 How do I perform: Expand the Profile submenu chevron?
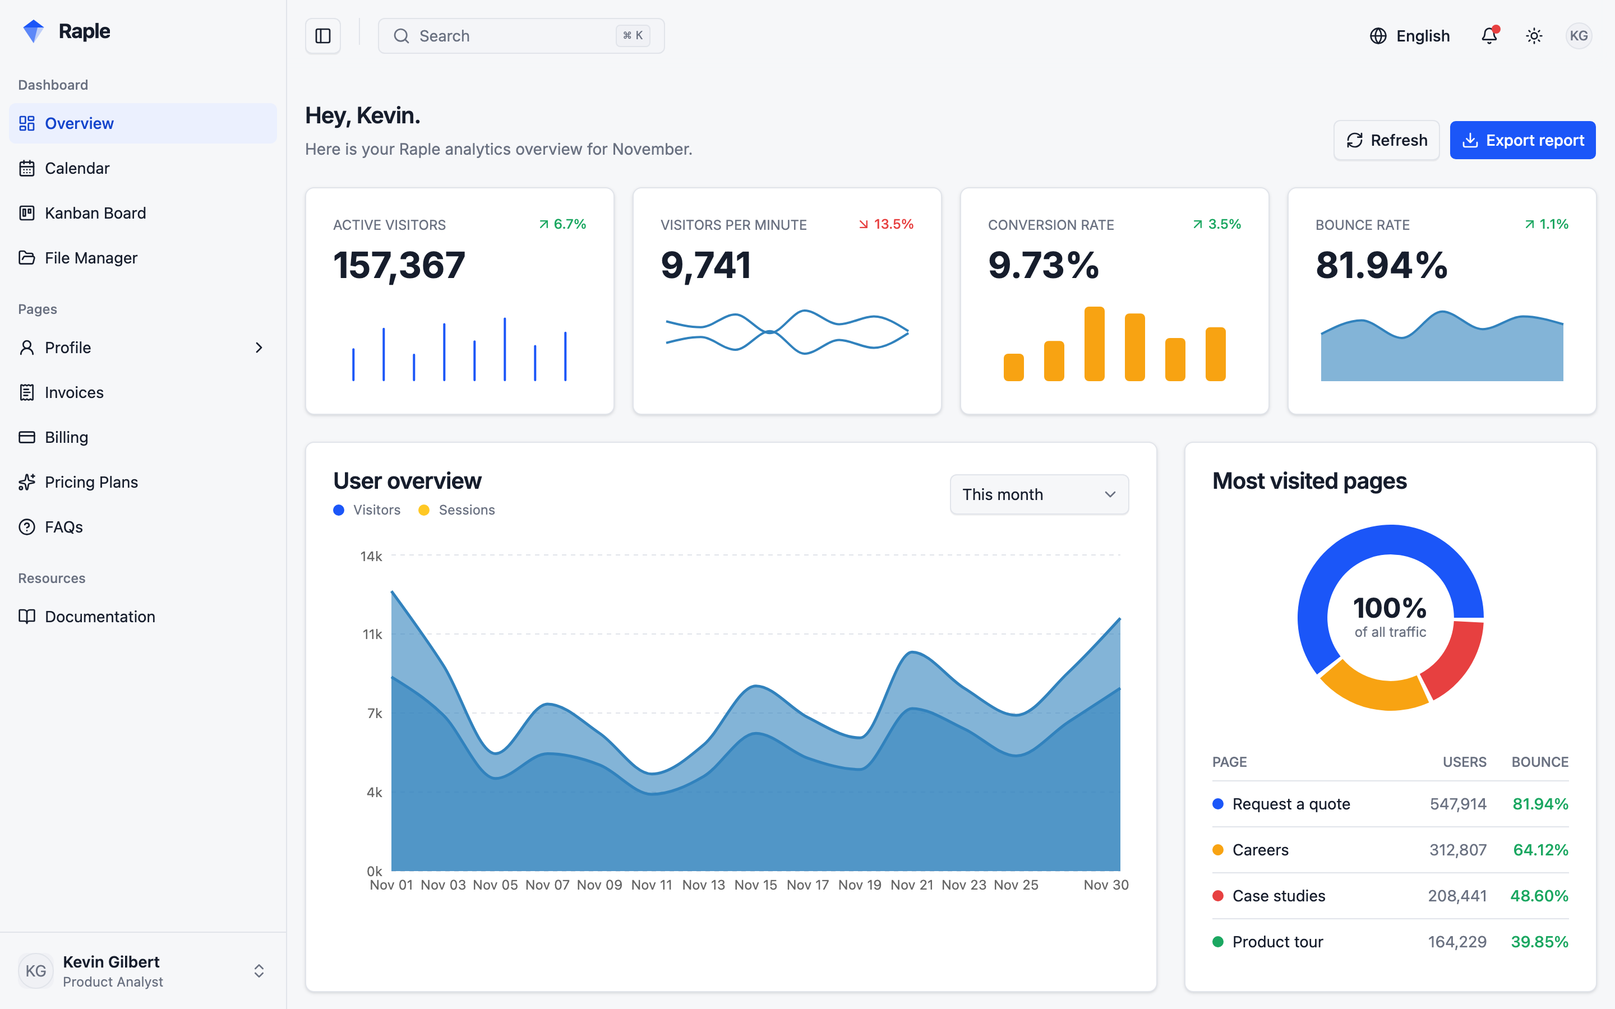[259, 348]
